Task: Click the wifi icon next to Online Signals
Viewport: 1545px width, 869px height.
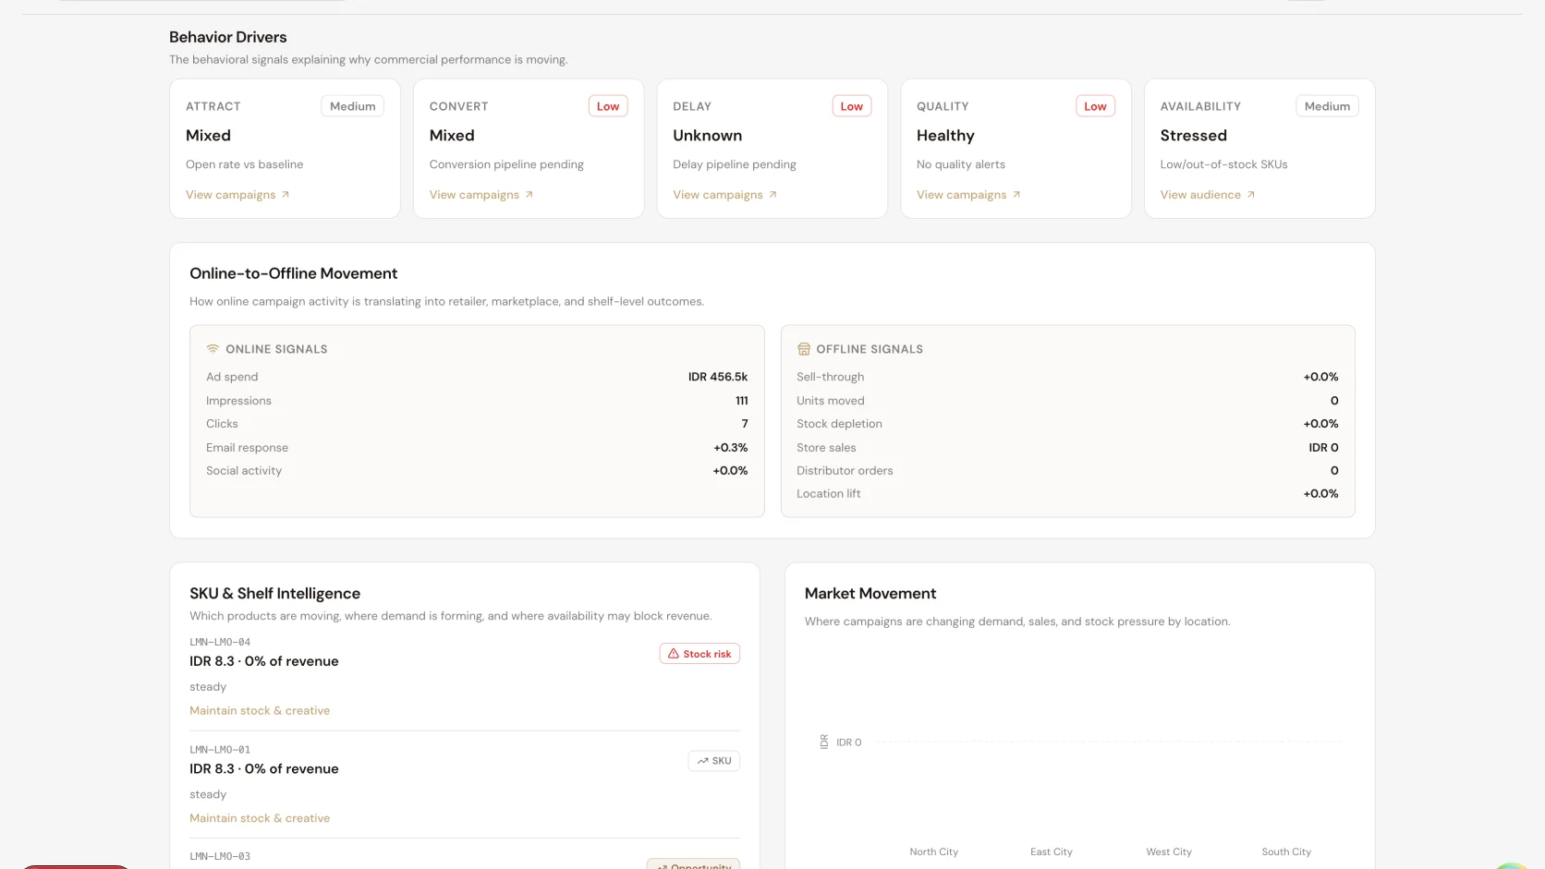Action: pyautogui.click(x=213, y=349)
